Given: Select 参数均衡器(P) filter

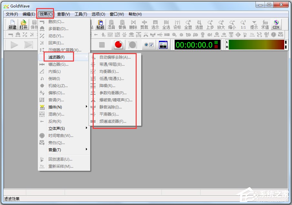Looking at the screenshot, I should coord(115,93).
